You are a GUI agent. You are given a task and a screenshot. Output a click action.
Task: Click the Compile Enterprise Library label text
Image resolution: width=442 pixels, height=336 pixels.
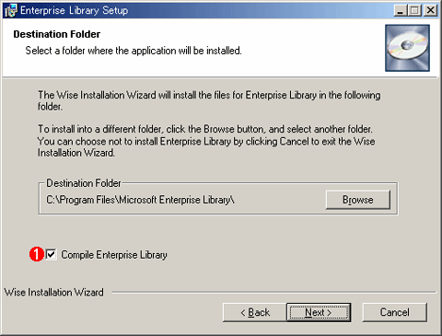pos(114,255)
